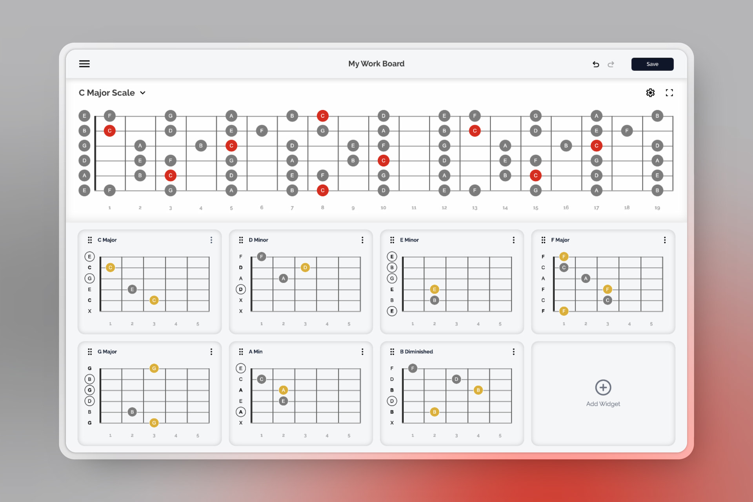Image resolution: width=753 pixels, height=502 pixels.
Task: Open E Minor widget three-dot menu
Action: [x=513, y=240]
